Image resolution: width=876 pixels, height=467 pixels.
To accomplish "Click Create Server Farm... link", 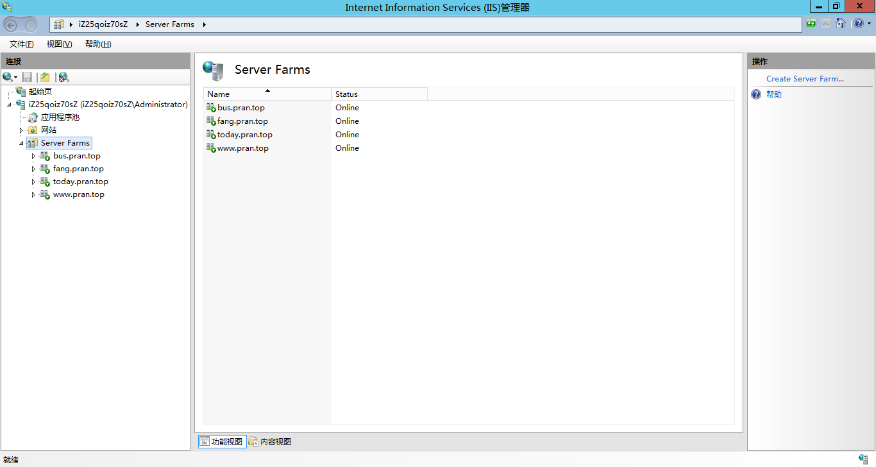I will (805, 79).
